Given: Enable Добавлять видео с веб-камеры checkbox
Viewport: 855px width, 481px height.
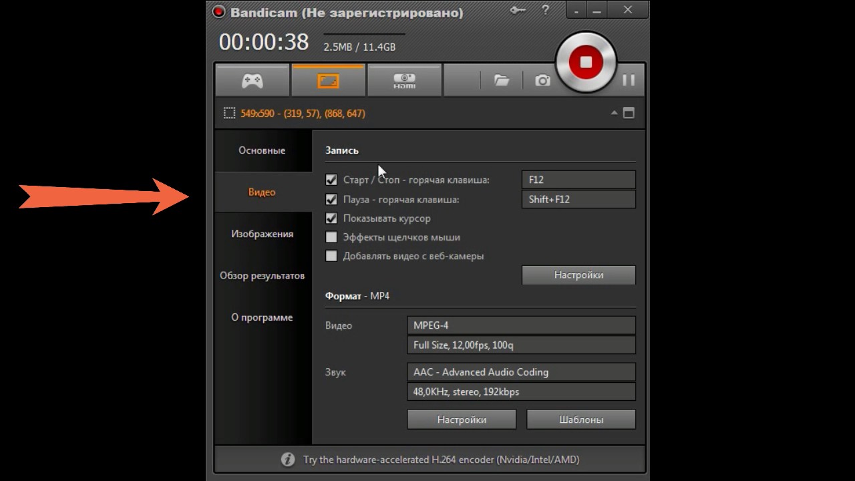Looking at the screenshot, I should (331, 256).
